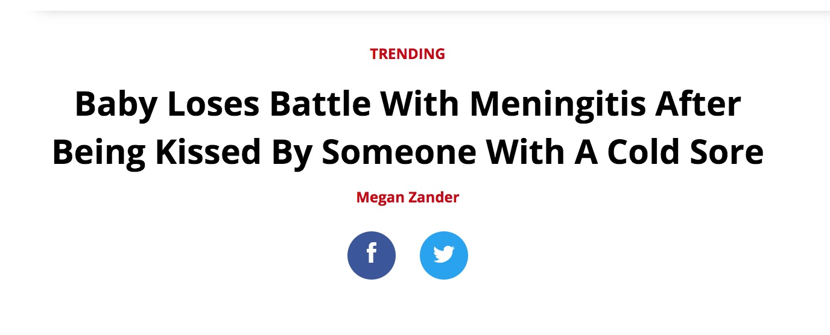This screenshot has width=830, height=335.
Task: Share the article on Facebook
Action: (372, 255)
